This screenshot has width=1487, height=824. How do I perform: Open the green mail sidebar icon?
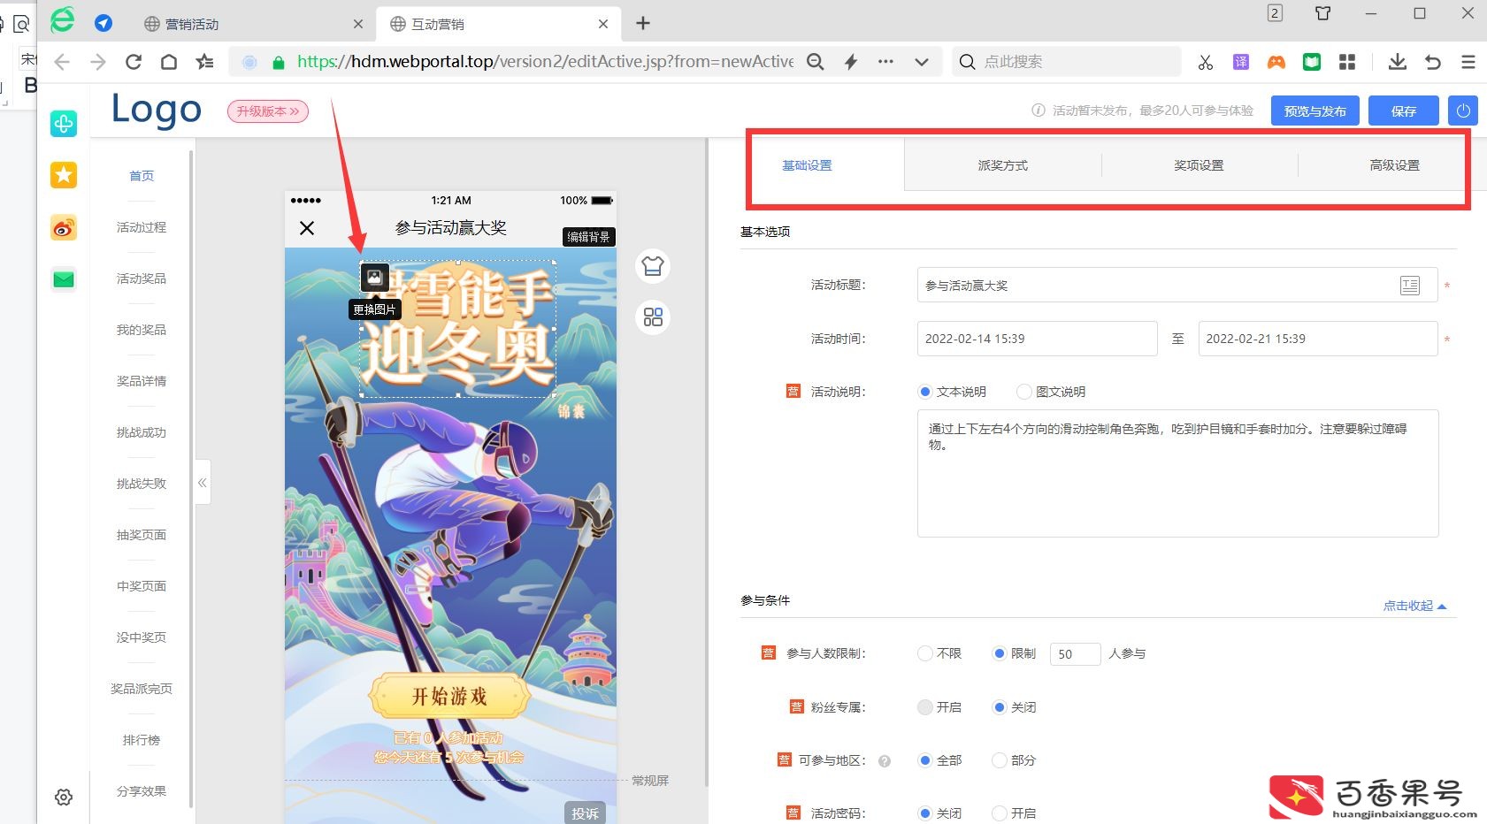(64, 280)
